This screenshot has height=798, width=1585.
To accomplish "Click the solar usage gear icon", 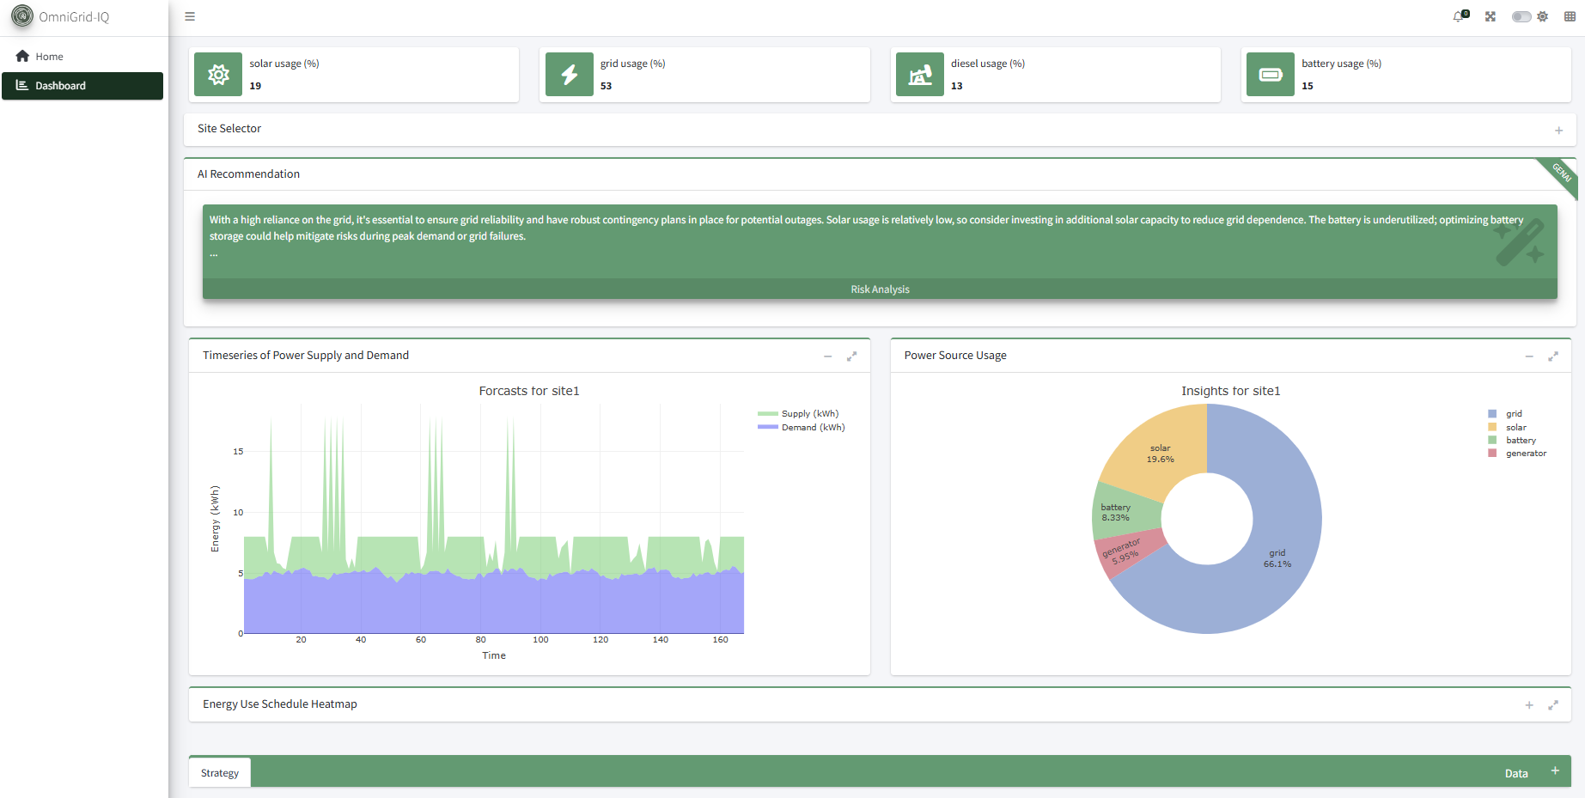I will click(x=218, y=75).
